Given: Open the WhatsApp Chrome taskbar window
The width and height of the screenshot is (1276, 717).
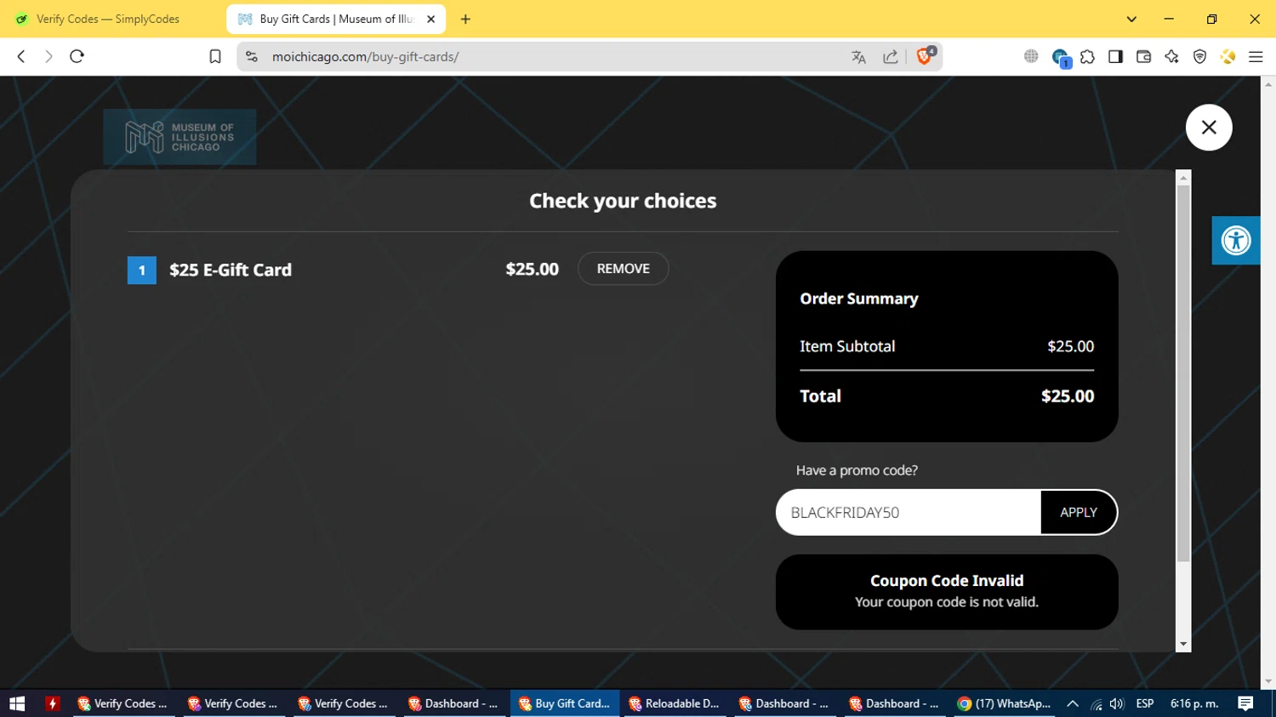Looking at the screenshot, I should 1005,703.
